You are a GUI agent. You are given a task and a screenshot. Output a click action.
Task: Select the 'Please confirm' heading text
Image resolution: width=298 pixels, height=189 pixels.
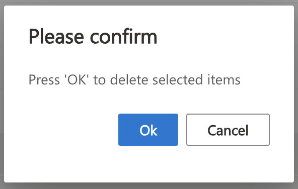(x=93, y=36)
